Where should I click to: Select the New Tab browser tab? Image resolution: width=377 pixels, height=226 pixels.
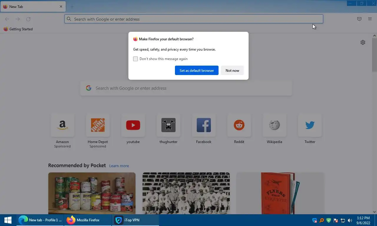coord(33,6)
